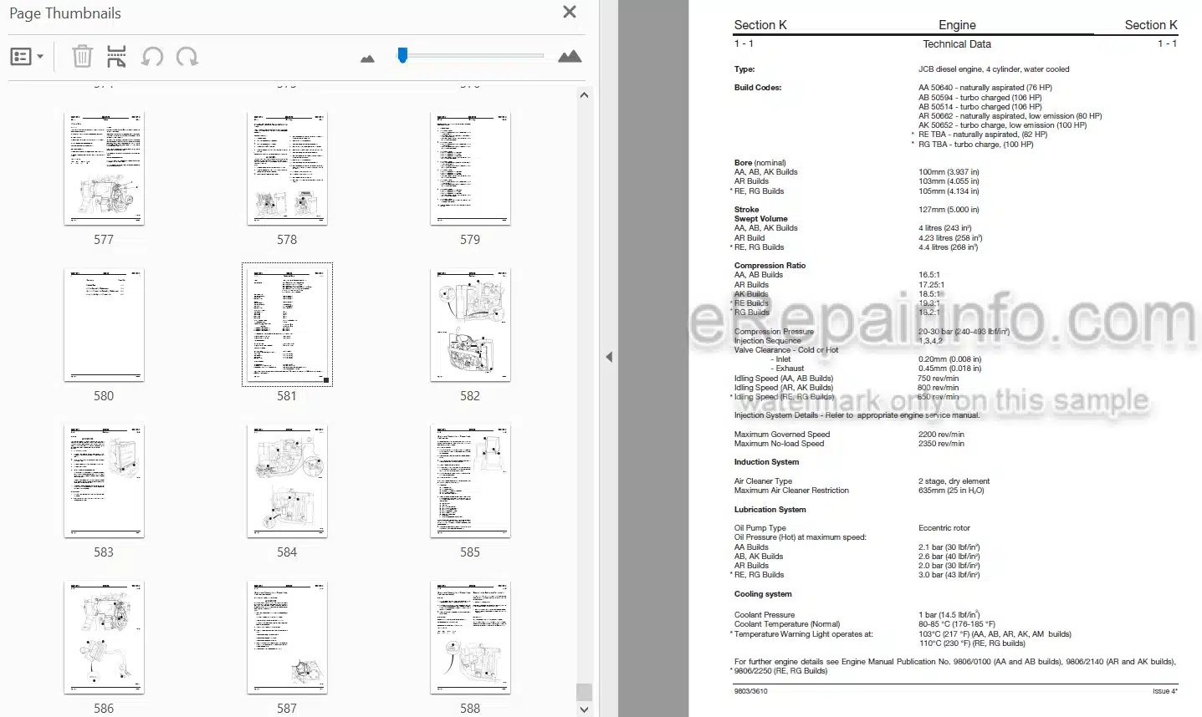Viewport: 1202px width, 717px height.
Task: Click the '127mm (5.000 in)' stroke value
Action: click(949, 210)
